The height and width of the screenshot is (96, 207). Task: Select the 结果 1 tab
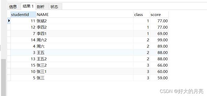(28, 6)
